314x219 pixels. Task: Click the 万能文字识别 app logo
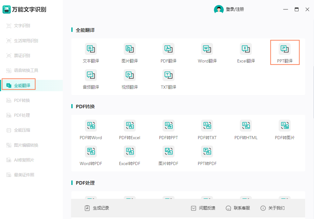point(7,9)
